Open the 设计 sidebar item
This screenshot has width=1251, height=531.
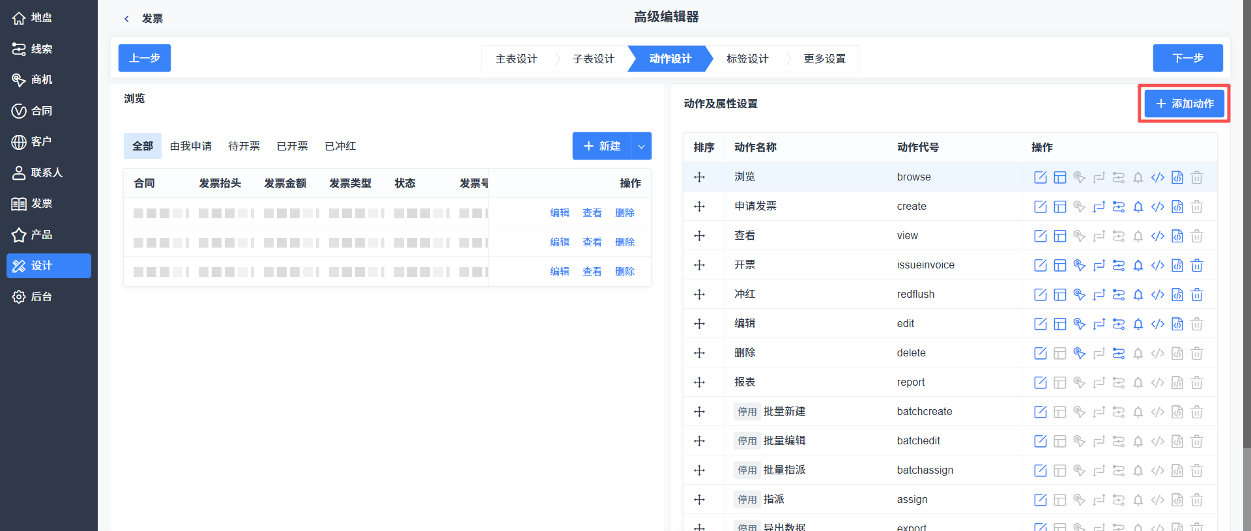49,266
